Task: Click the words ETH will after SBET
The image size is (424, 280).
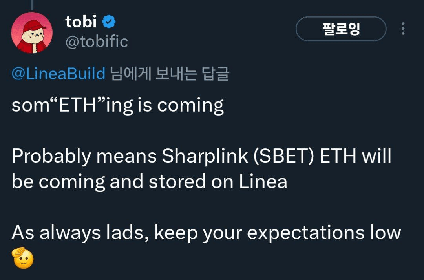Action: 356,155
